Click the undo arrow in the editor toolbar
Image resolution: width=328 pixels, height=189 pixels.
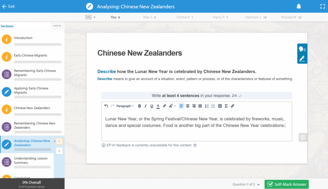pyautogui.click(x=106, y=106)
